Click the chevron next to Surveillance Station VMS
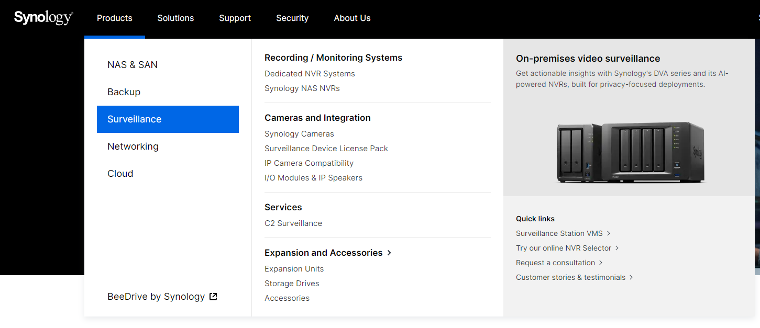 pyautogui.click(x=609, y=233)
